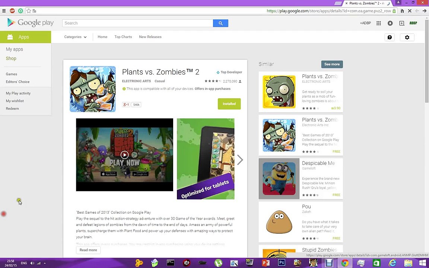Click the 546k +1 count

tap(136, 105)
